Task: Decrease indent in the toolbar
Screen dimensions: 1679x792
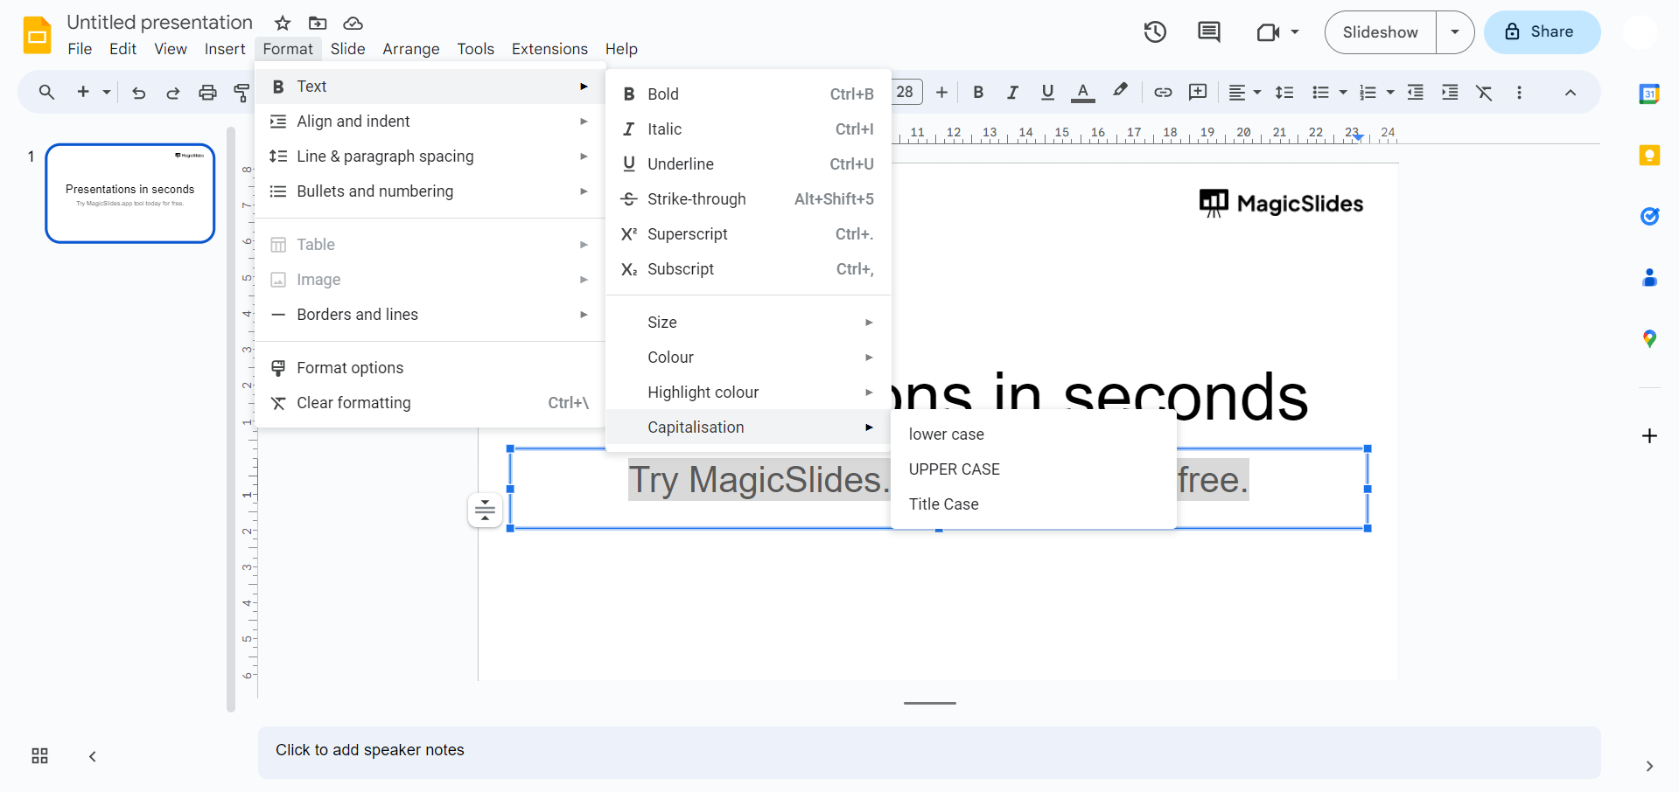Action: tap(1416, 92)
